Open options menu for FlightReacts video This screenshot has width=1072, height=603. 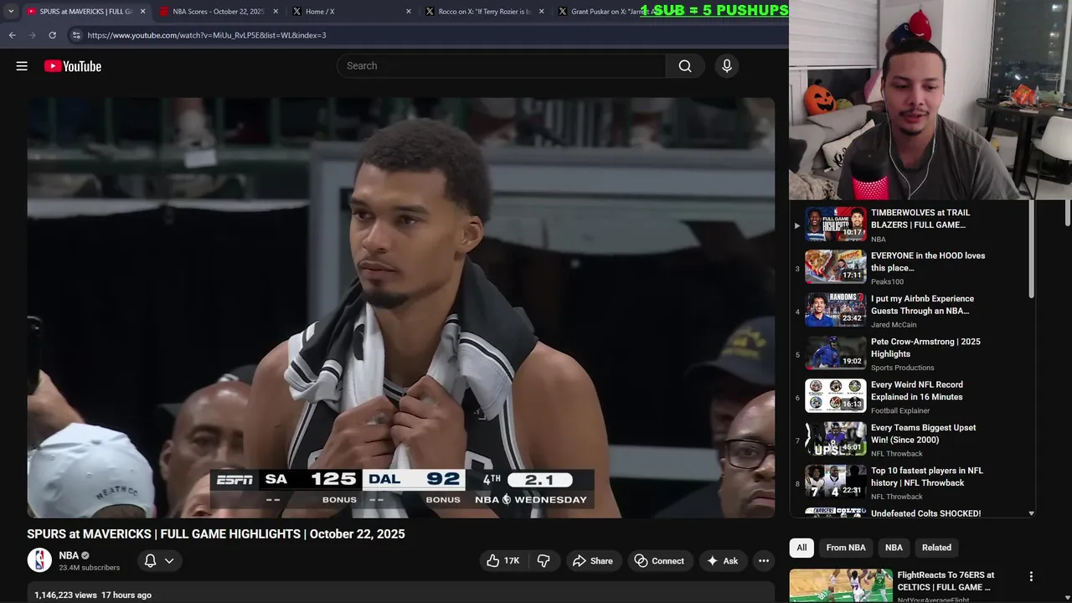1031,576
